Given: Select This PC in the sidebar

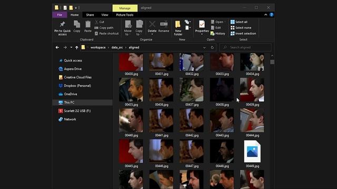Looking at the screenshot, I should 83,102.
